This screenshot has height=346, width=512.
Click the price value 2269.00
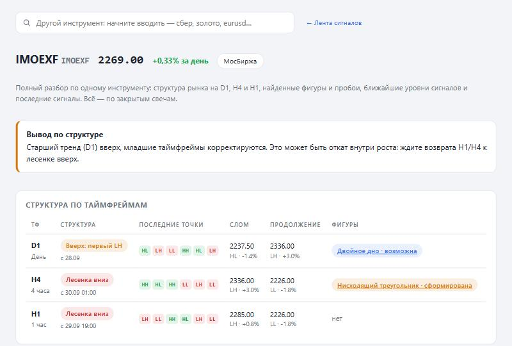(x=121, y=60)
